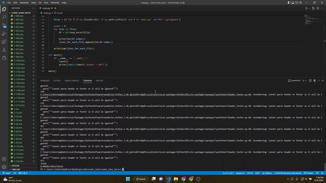Expand the Timeline section

click(x=16, y=169)
